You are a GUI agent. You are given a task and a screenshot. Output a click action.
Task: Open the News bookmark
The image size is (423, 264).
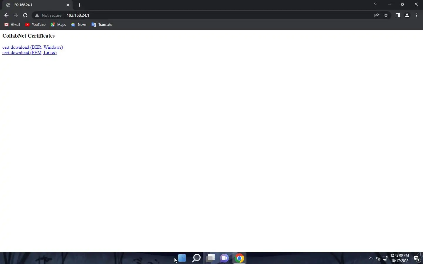pos(79,25)
